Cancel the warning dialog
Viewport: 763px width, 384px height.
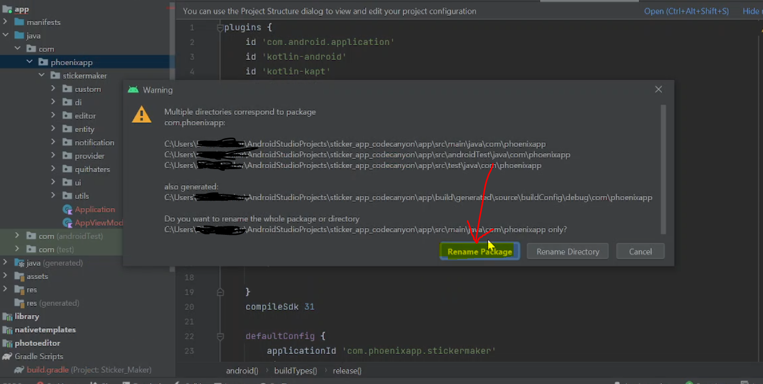coord(640,252)
